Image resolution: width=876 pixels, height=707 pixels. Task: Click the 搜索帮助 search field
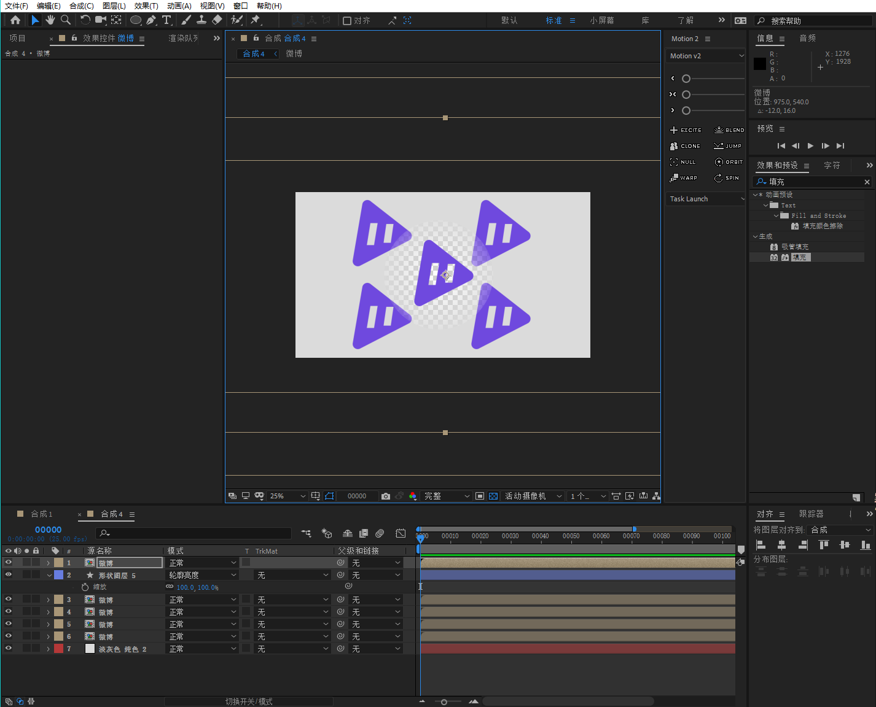(x=814, y=21)
